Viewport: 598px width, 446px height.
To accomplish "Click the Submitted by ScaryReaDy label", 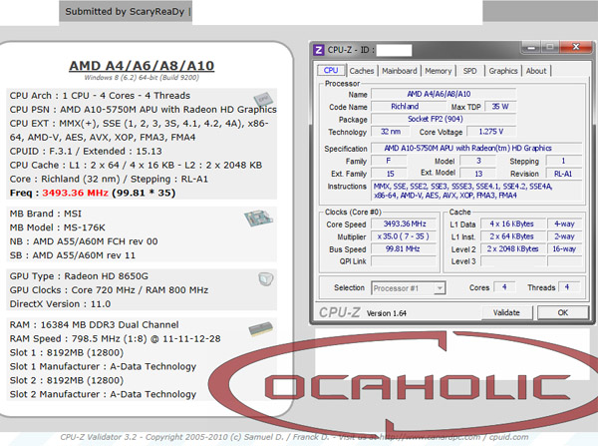I will (125, 12).
